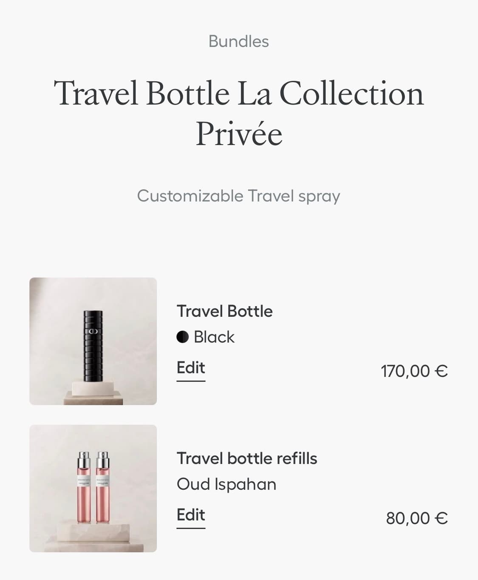Click the Customizable Travel spray subtitle
Viewport: 478px width, 580px height.
point(238,196)
